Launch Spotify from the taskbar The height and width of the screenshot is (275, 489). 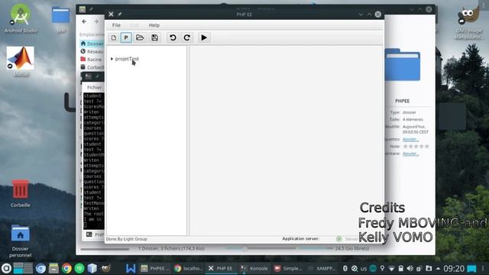tap(79, 268)
